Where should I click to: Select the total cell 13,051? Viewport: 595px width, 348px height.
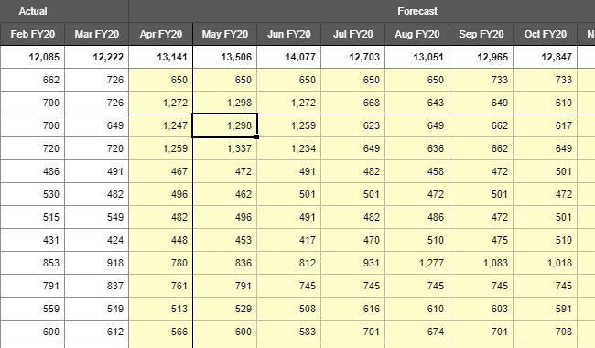[x=417, y=57]
